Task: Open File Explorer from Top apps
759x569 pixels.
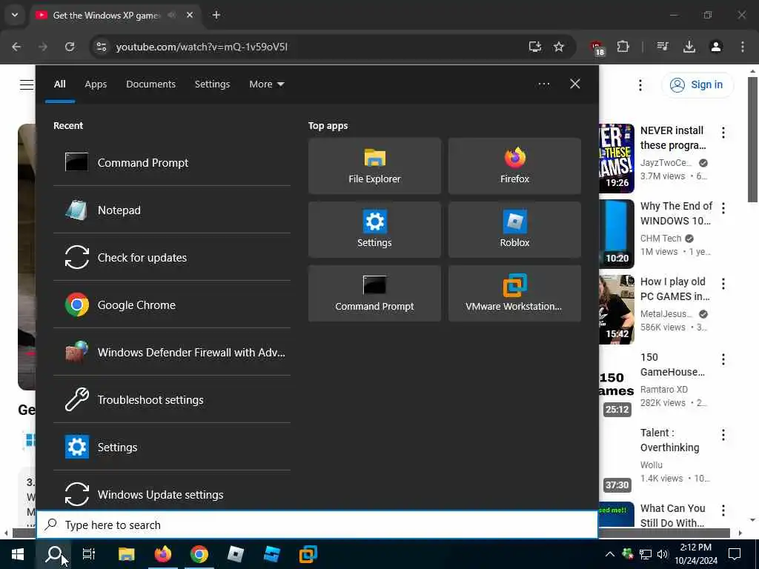Action: (374, 166)
